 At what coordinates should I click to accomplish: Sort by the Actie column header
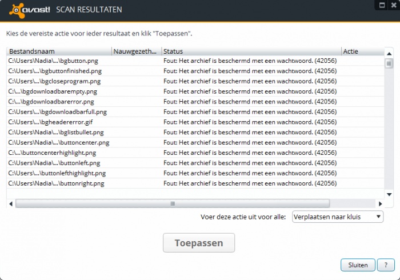click(x=363, y=51)
